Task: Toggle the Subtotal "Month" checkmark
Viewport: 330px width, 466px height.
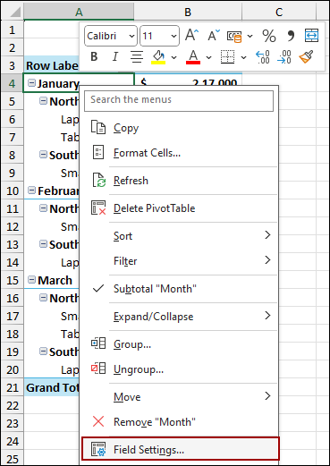Action: [x=98, y=288]
